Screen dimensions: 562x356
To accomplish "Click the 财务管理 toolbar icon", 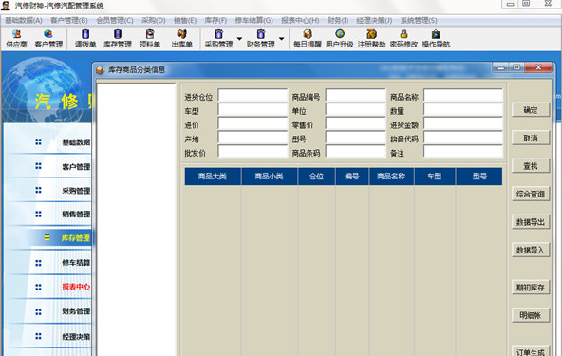I will point(260,39).
